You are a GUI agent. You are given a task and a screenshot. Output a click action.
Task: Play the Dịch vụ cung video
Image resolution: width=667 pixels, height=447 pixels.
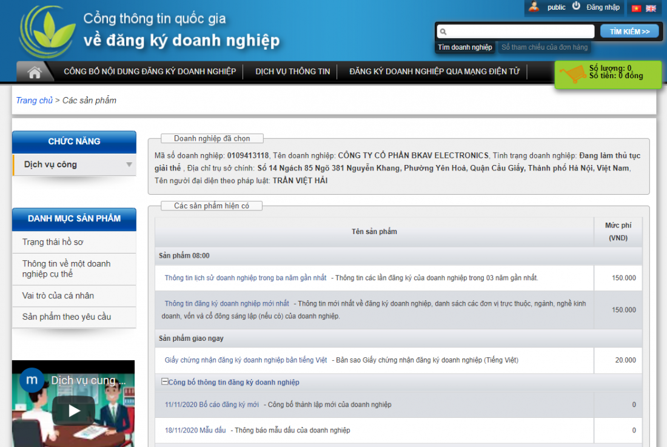point(73,411)
